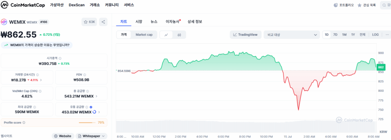
Task: Click the 0.72% (1일) change text
Action: [x=50, y=35]
